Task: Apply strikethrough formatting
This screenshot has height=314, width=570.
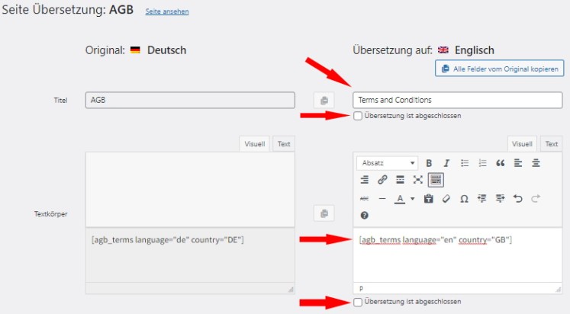Action: tap(364, 199)
